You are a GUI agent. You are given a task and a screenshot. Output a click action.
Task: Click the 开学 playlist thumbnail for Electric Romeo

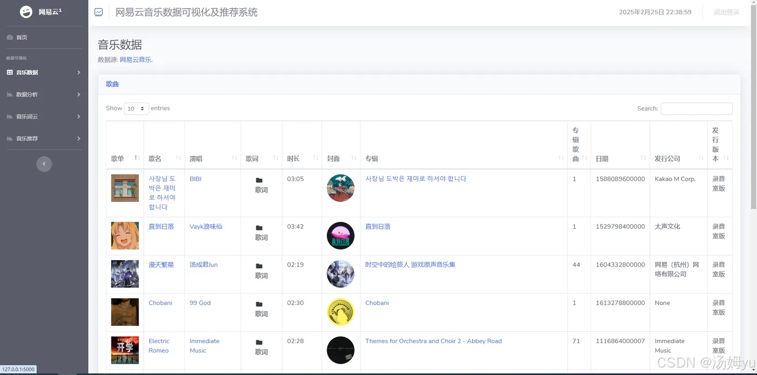[125, 350]
